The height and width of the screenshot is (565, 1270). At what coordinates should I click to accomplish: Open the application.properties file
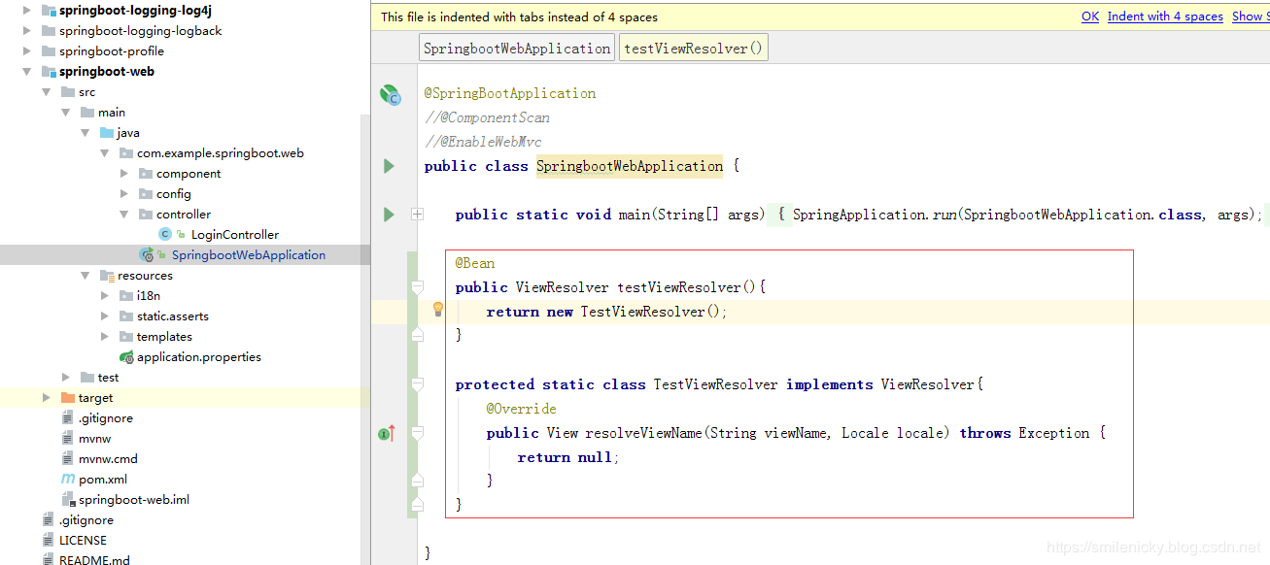(x=198, y=357)
